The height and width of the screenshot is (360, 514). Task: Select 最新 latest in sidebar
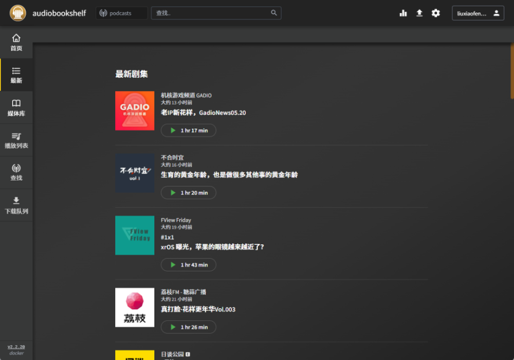pyautogui.click(x=16, y=75)
